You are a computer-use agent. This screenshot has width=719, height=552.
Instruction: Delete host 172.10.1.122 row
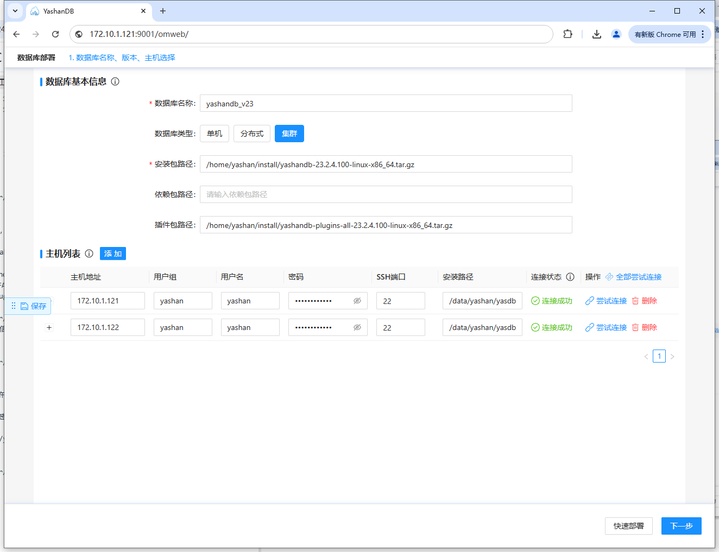(x=645, y=327)
